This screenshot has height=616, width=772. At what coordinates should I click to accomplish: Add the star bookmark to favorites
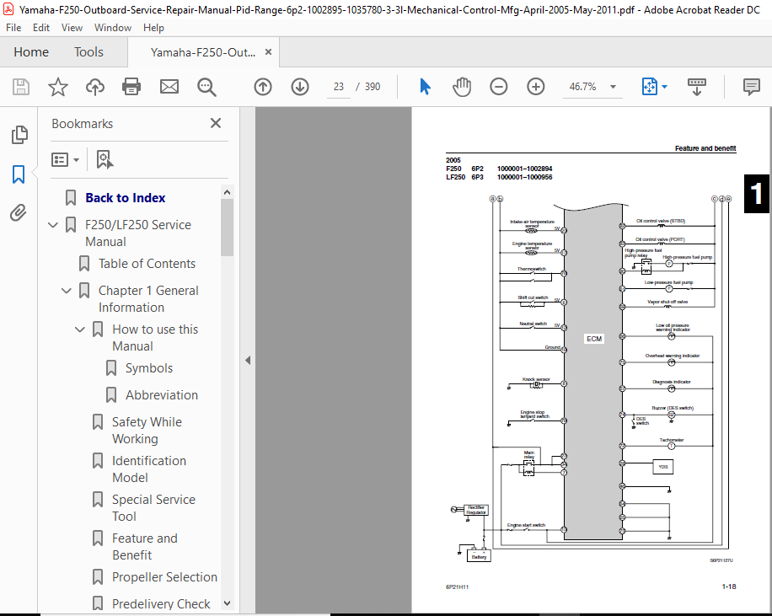point(57,87)
